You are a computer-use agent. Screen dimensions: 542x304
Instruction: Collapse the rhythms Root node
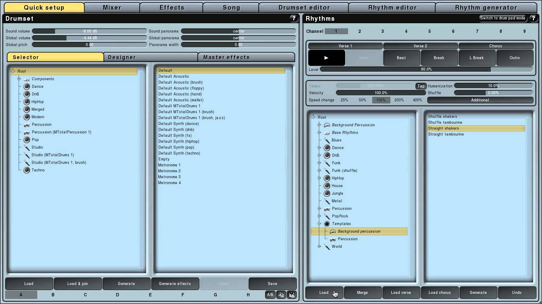pos(313,117)
